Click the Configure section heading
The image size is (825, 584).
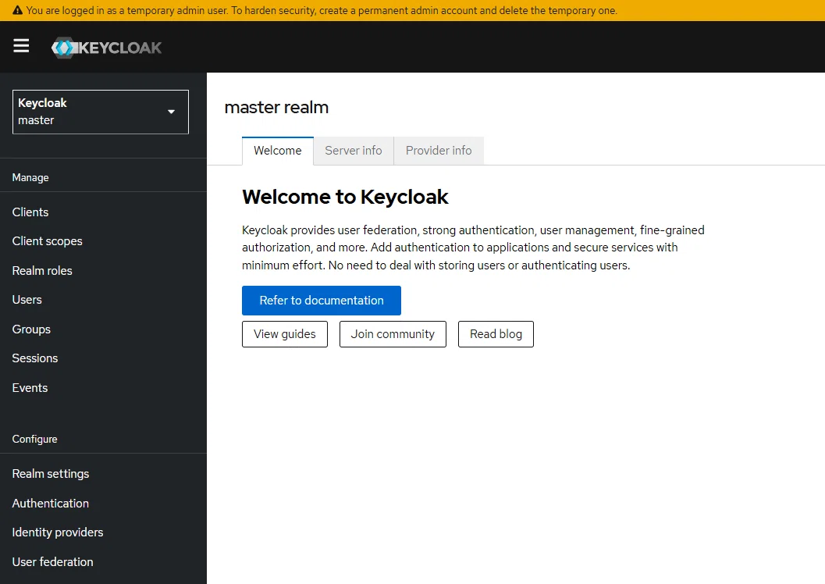point(34,439)
